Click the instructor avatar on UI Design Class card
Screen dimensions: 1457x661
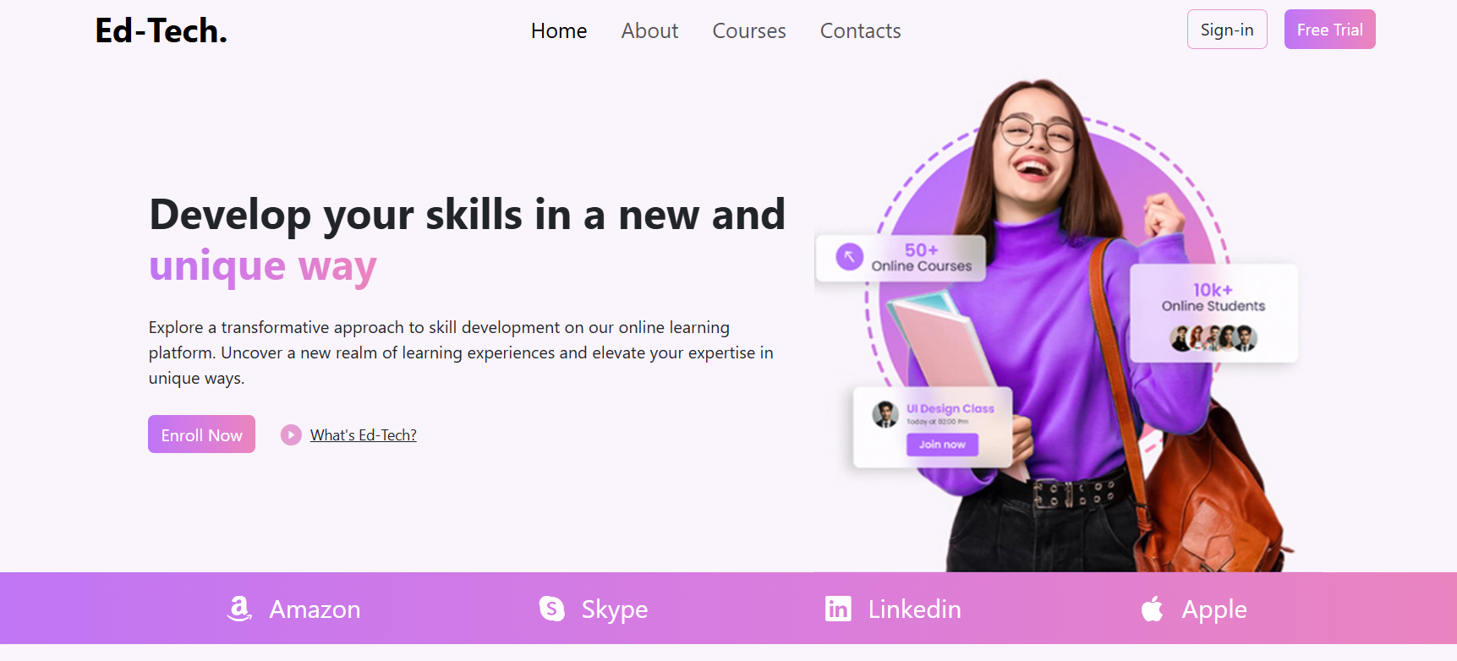point(885,414)
